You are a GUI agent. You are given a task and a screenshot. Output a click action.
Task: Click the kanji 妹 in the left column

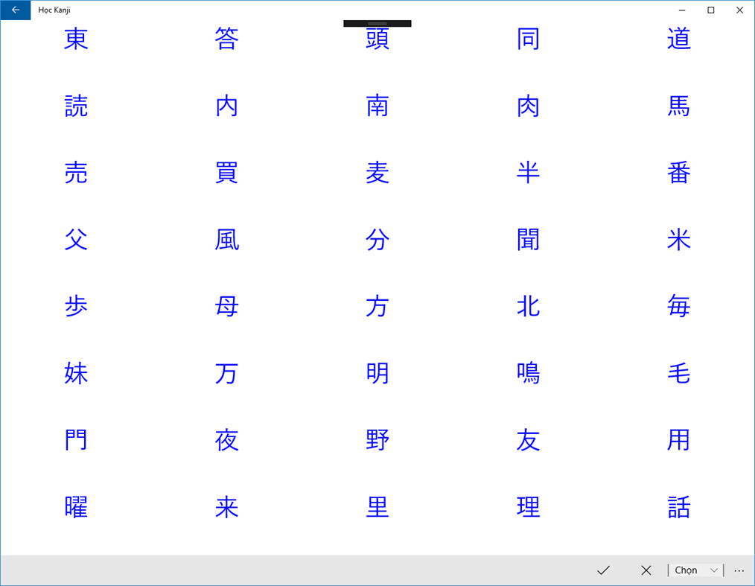tap(75, 374)
